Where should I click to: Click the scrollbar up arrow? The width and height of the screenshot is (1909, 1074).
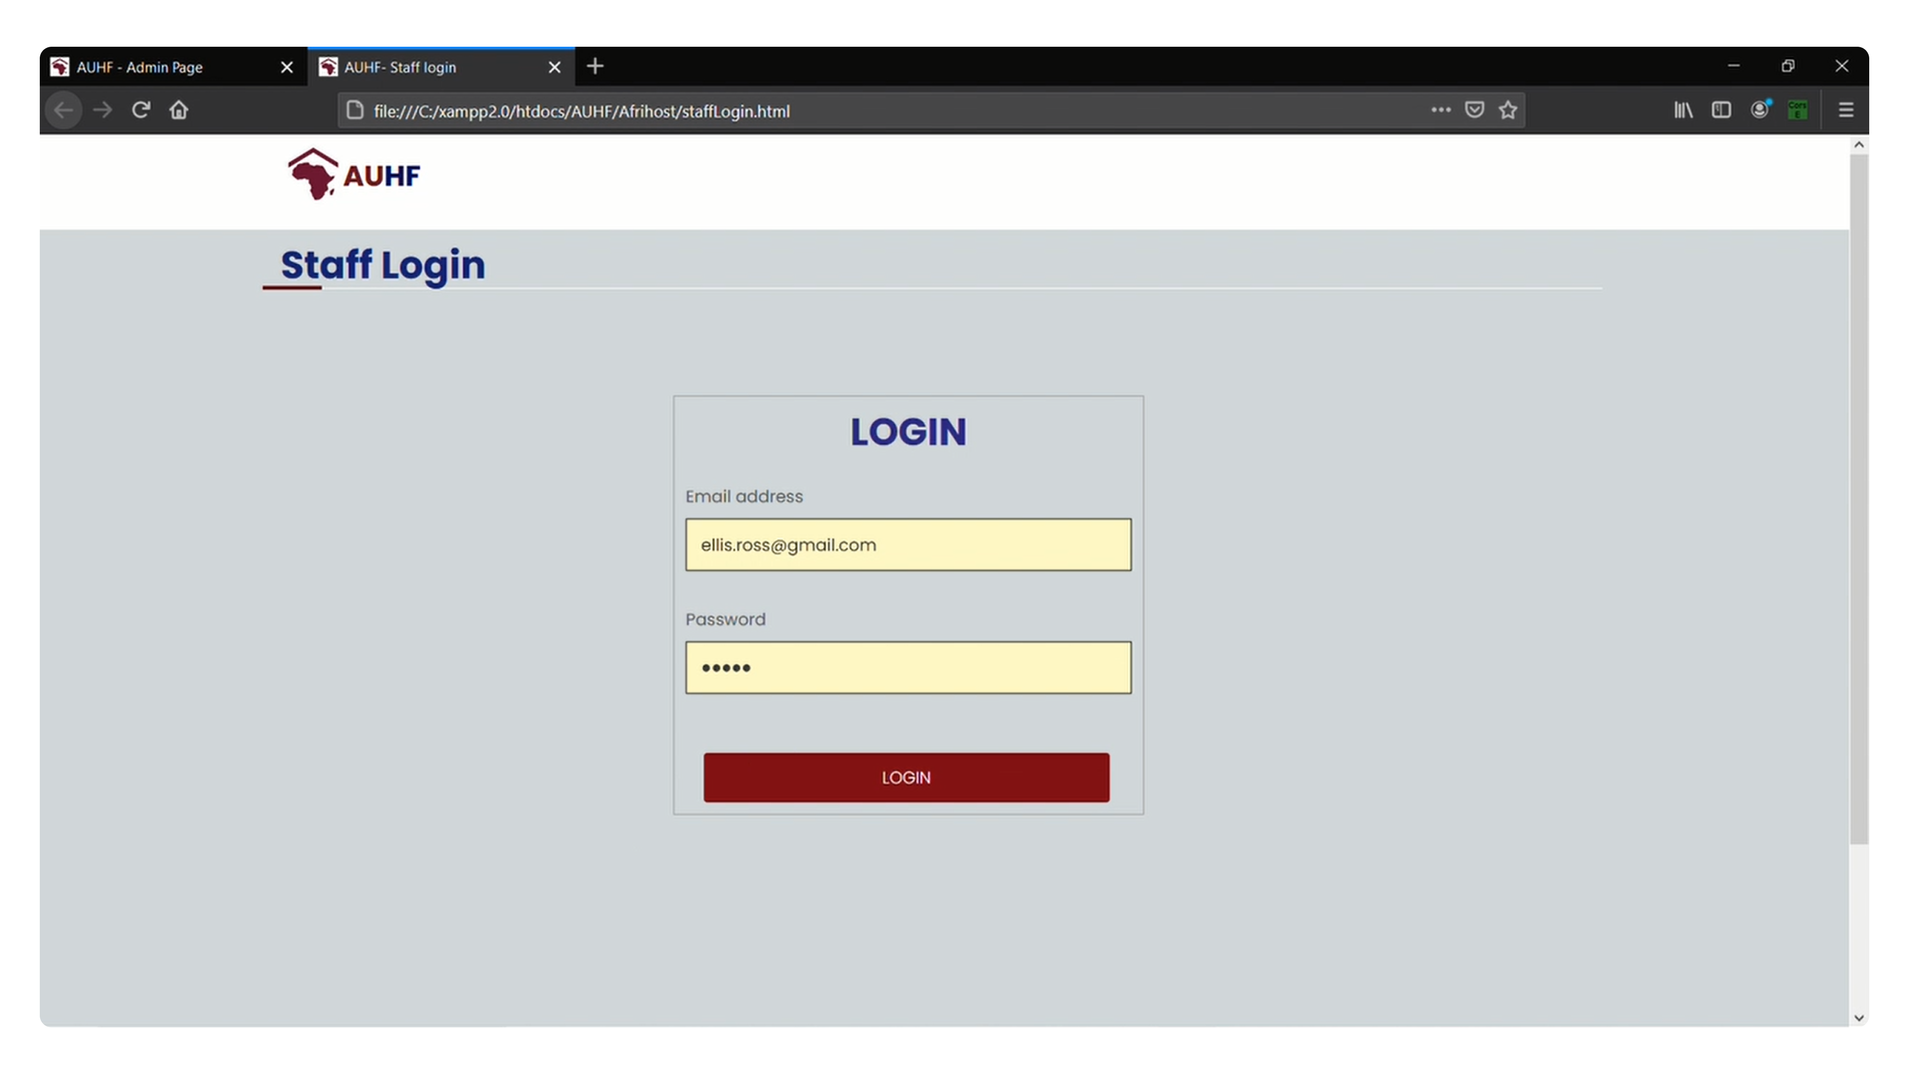[x=1858, y=145]
